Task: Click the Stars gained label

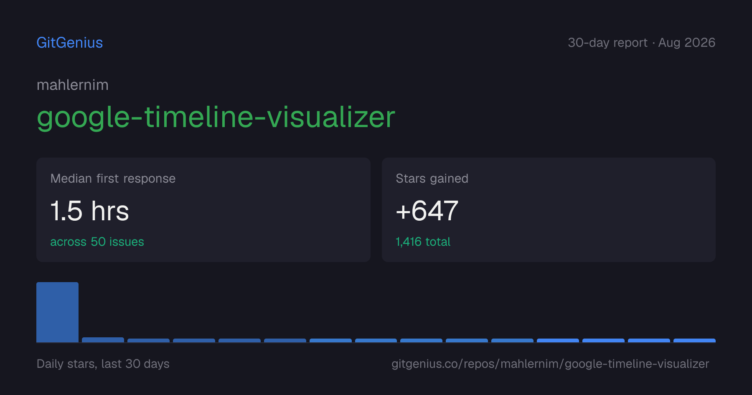Action: coord(432,178)
